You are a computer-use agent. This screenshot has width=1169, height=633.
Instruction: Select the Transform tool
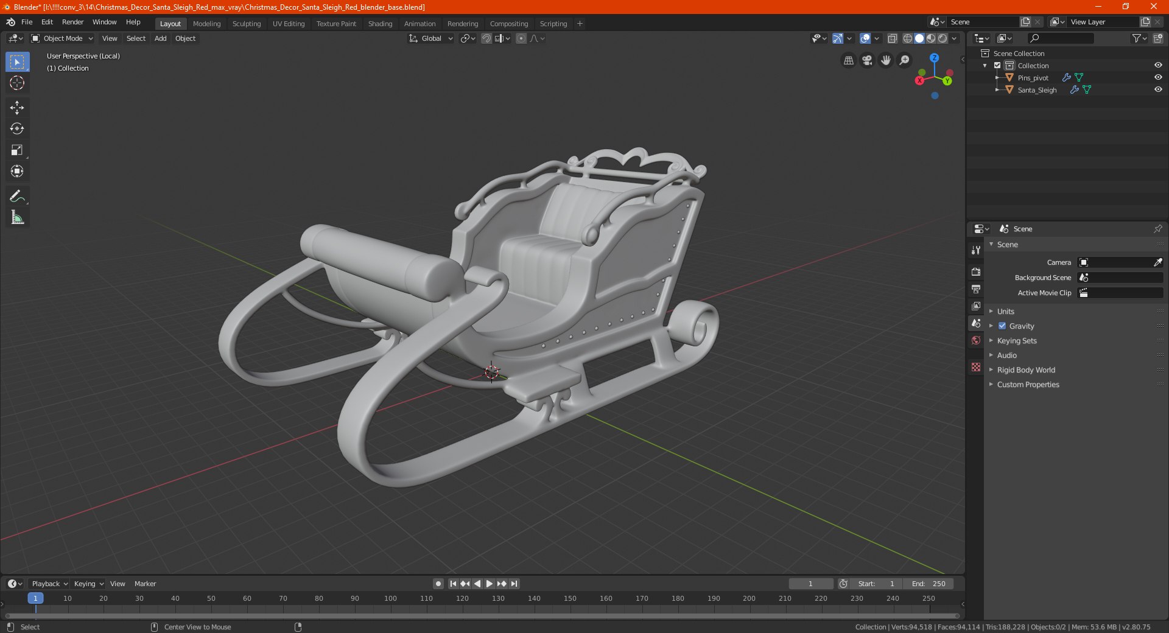point(17,172)
